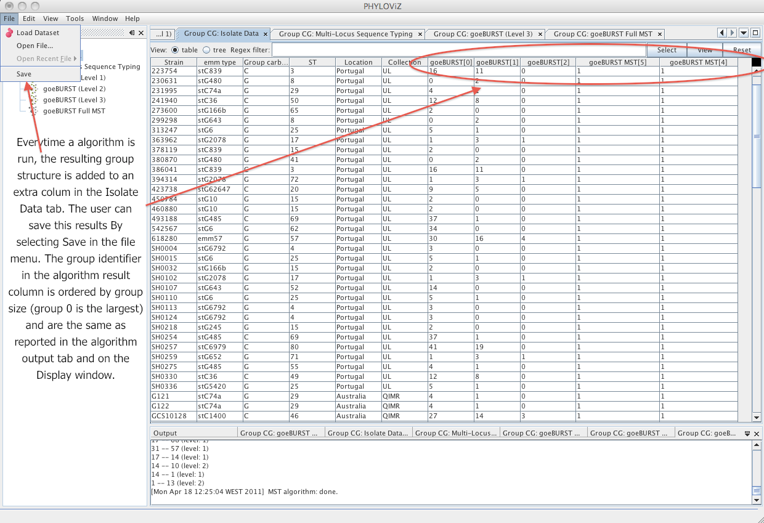Close the Multi-Locus Sequence Typing tab
Screen dimensions: 764x523
coord(420,34)
